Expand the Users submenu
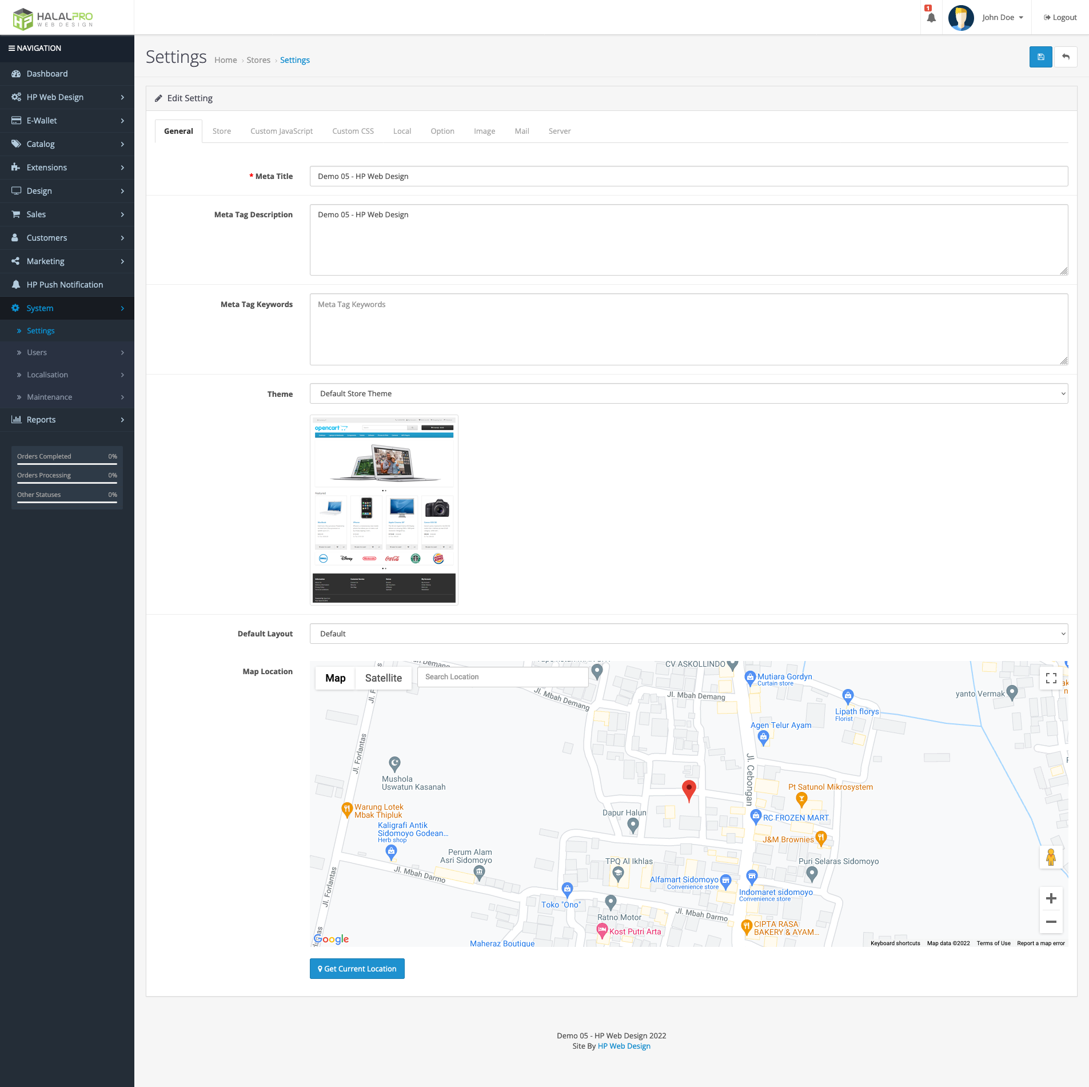The height and width of the screenshot is (1087, 1089). 37,352
